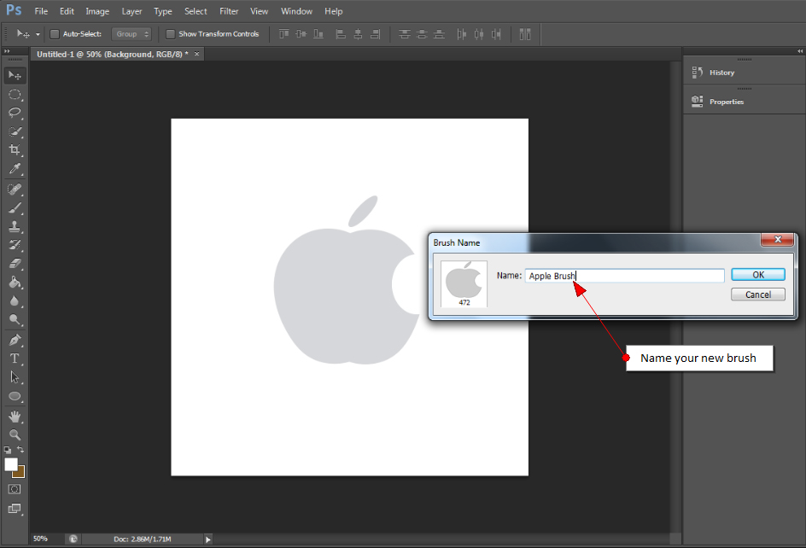Distribute top edges in options bar
The width and height of the screenshot is (806, 548).
[x=405, y=34]
